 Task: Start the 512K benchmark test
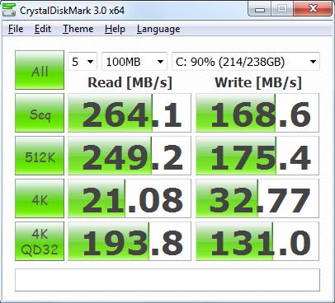tap(40, 156)
